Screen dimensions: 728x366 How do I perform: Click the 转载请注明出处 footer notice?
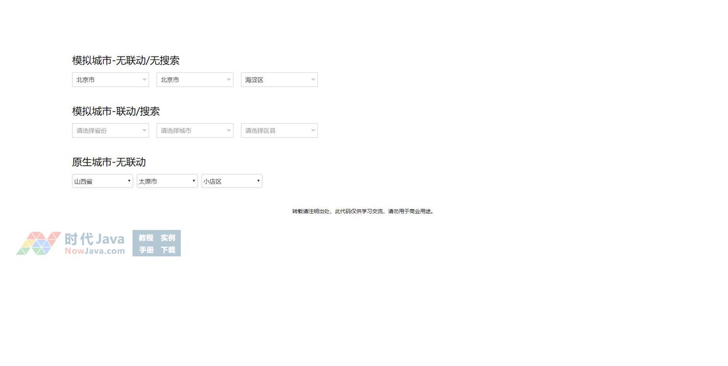pos(363,211)
